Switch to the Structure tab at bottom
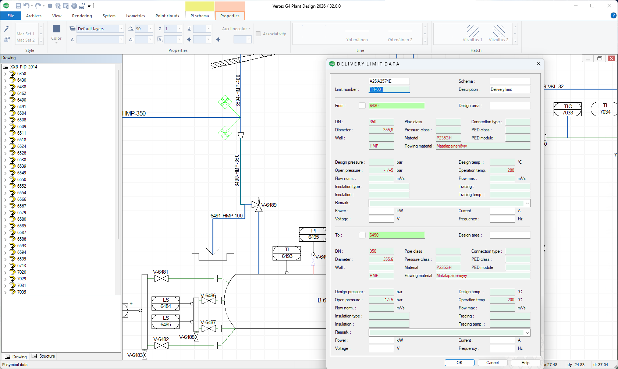The height and width of the screenshot is (369, 618). (x=43, y=356)
